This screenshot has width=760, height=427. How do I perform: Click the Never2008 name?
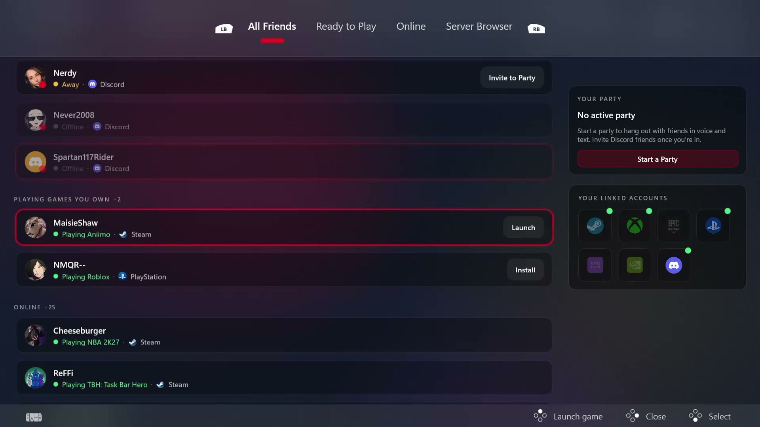pyautogui.click(x=74, y=115)
